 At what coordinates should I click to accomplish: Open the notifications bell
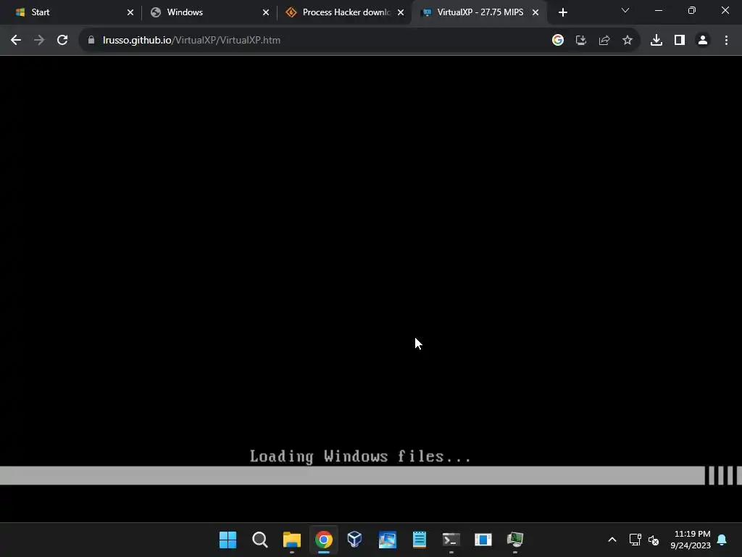(x=722, y=540)
